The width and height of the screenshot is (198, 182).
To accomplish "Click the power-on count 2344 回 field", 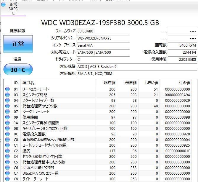I will [182, 52].
